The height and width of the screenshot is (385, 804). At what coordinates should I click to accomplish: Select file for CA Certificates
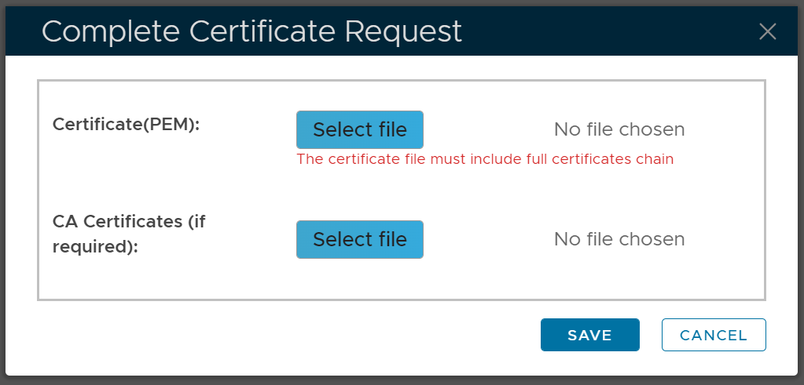[359, 239]
